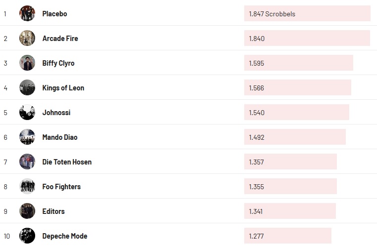Viewport: 377px width, 247px height.
Task: Click the Biffy Clyro artist avatar
Action: click(27, 63)
